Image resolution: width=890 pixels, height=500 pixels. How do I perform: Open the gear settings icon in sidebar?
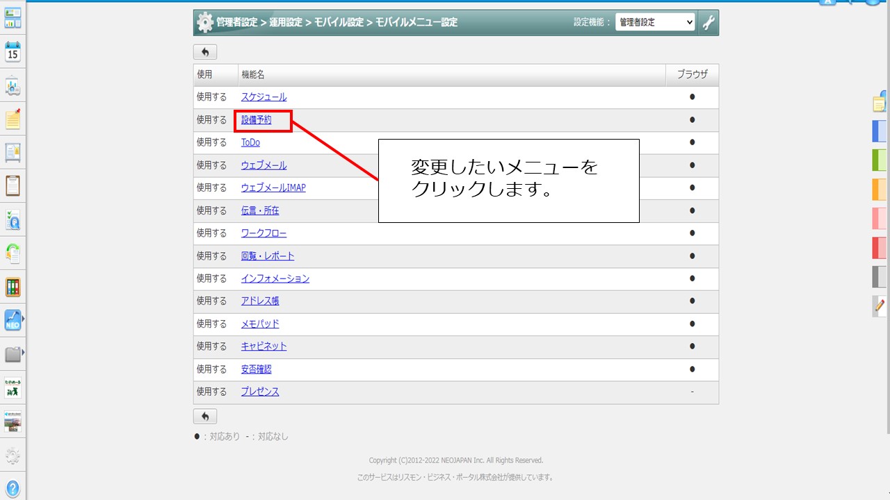point(13,456)
